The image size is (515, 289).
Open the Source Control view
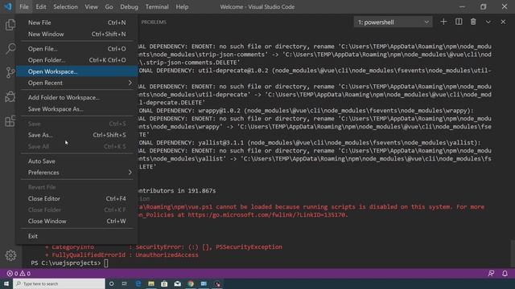click(10, 72)
